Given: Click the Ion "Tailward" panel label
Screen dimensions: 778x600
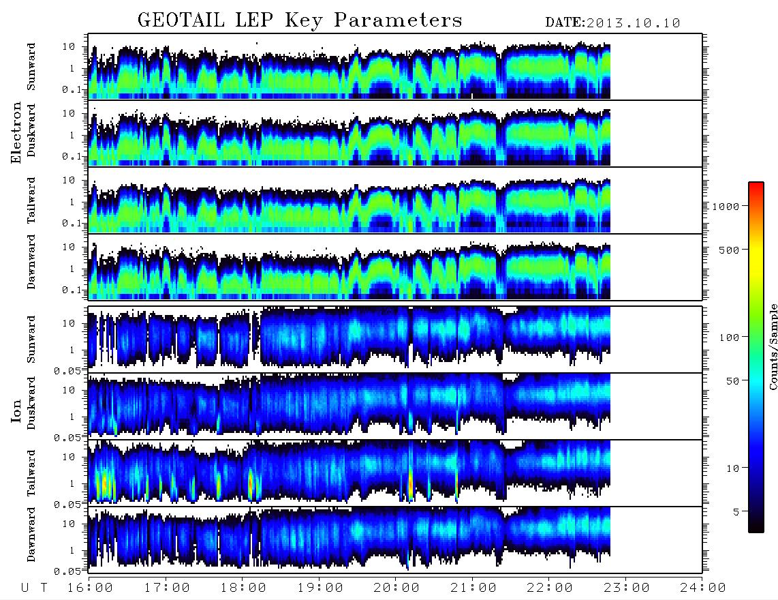Looking at the screenshot, I should click(x=31, y=473).
